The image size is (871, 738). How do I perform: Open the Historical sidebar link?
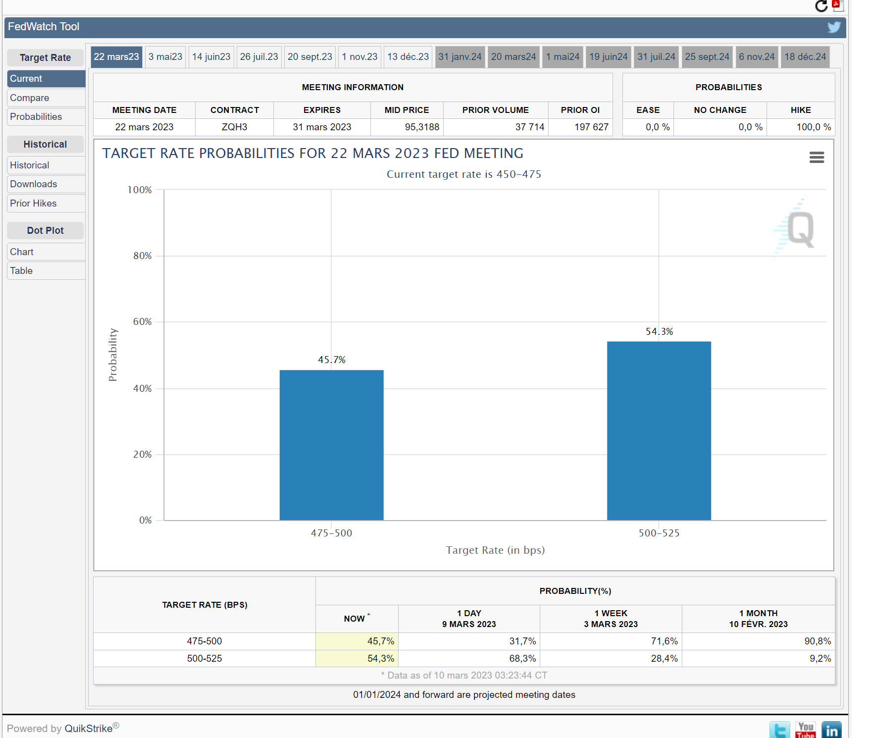[46, 165]
